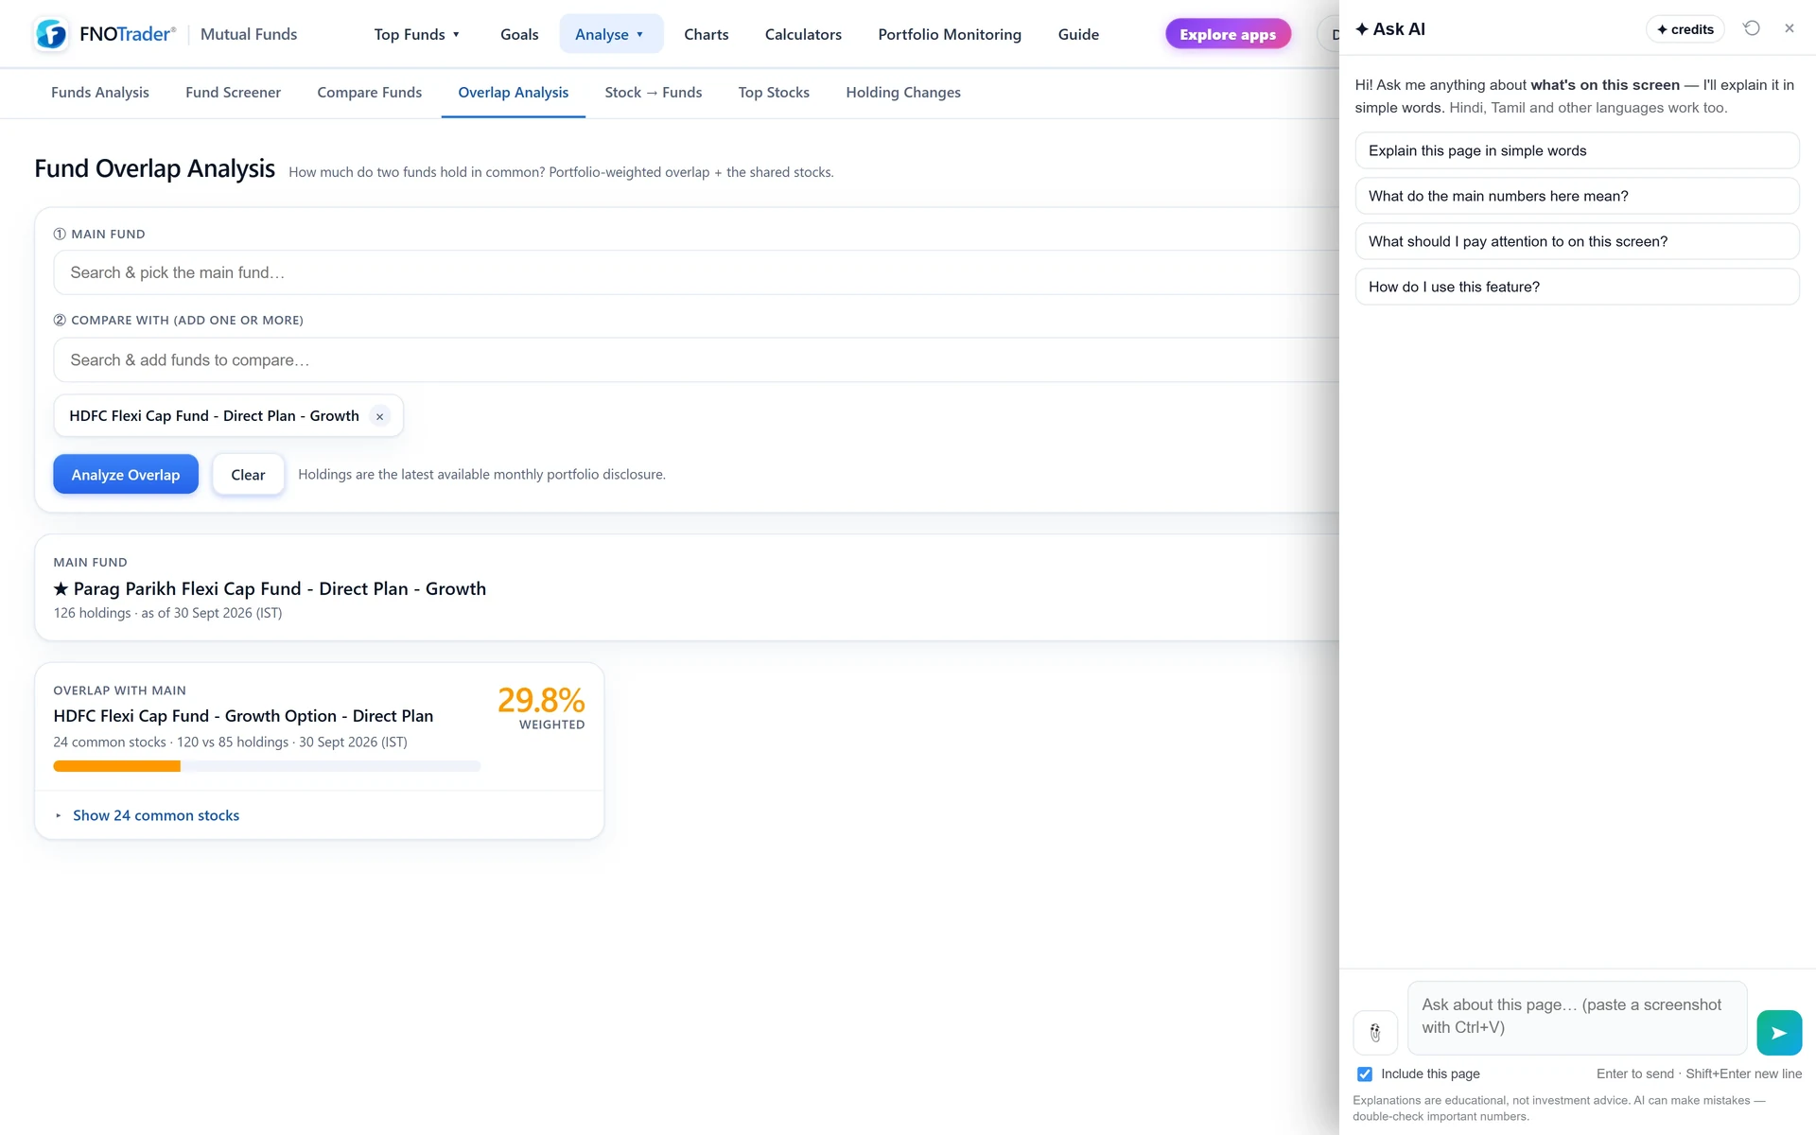Open Portfolio Monitoring
This screenshot has height=1135, width=1816.
point(950,34)
